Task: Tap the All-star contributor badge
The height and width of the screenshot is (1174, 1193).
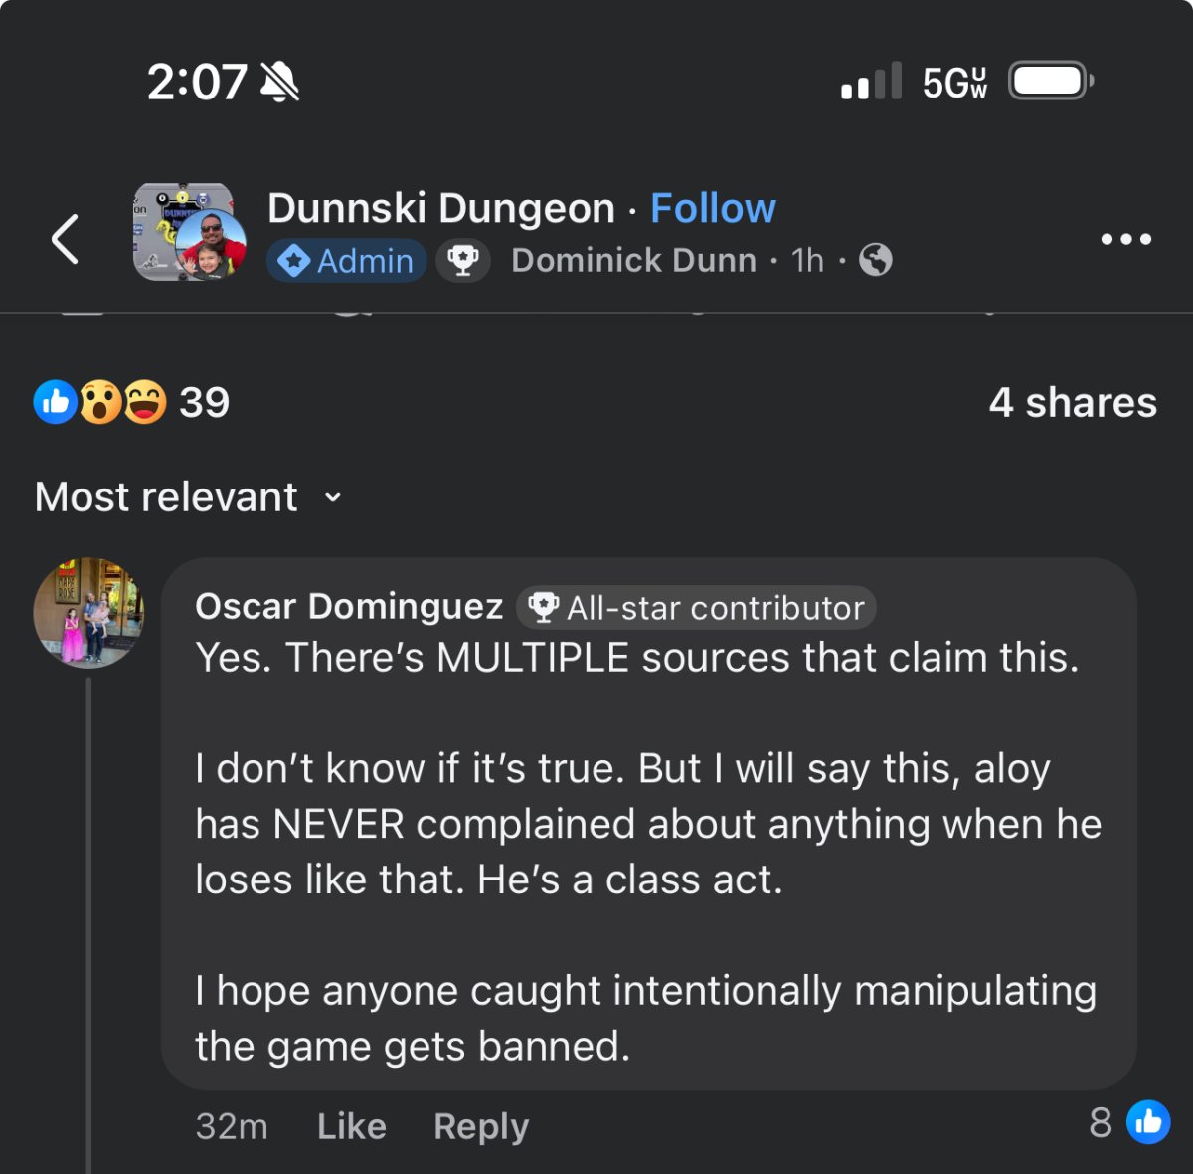Action: (x=697, y=607)
